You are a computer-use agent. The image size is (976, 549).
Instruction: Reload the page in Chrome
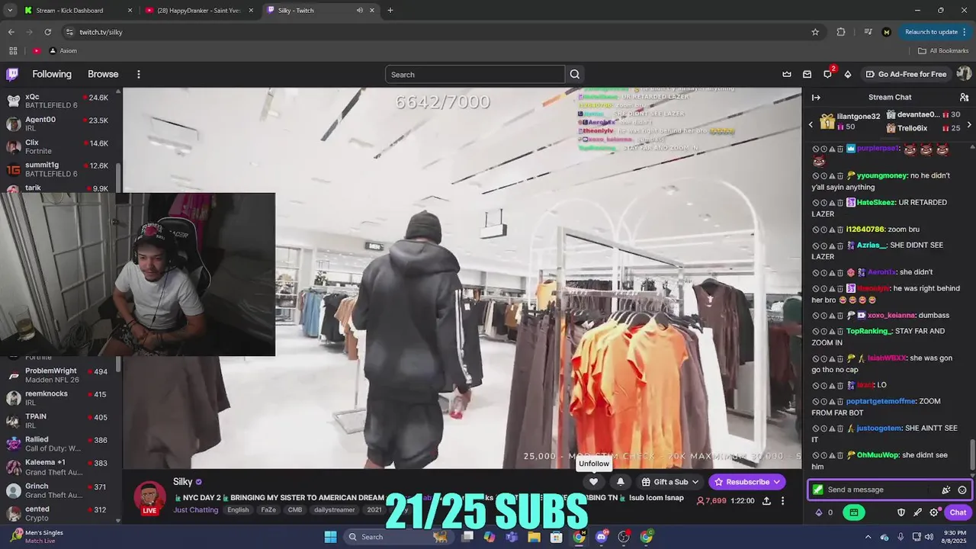click(x=47, y=32)
